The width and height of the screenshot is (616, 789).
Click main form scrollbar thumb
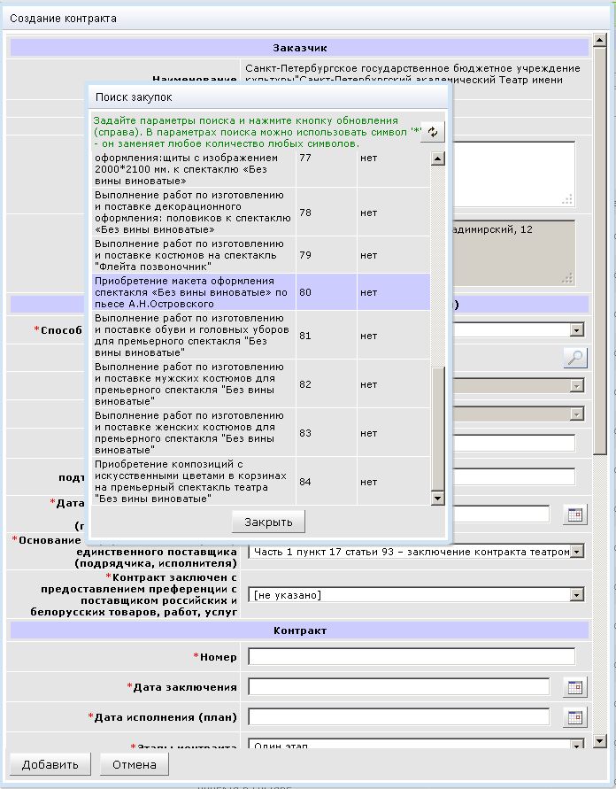pyautogui.click(x=599, y=251)
